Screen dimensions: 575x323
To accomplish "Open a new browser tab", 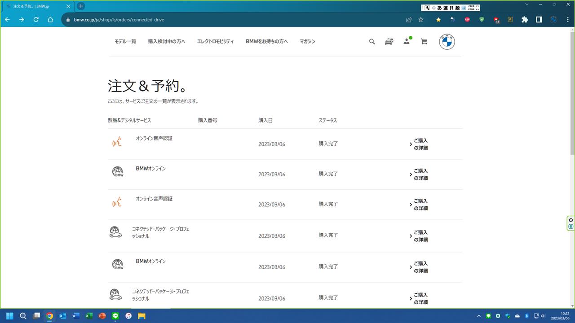I will pos(81,6).
